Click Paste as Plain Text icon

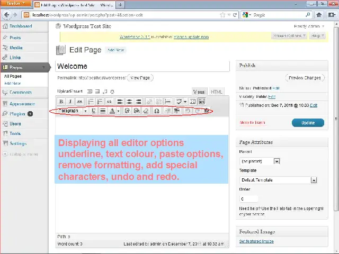(127, 111)
